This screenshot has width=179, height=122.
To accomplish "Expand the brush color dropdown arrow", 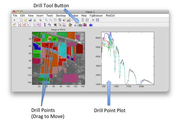I will (72, 20).
